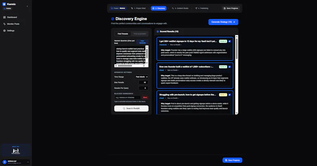Image resolution: width=317 pixels, height=166 pixels.
Task: Click the queries box scroll-left arrow
Action: (116, 66)
